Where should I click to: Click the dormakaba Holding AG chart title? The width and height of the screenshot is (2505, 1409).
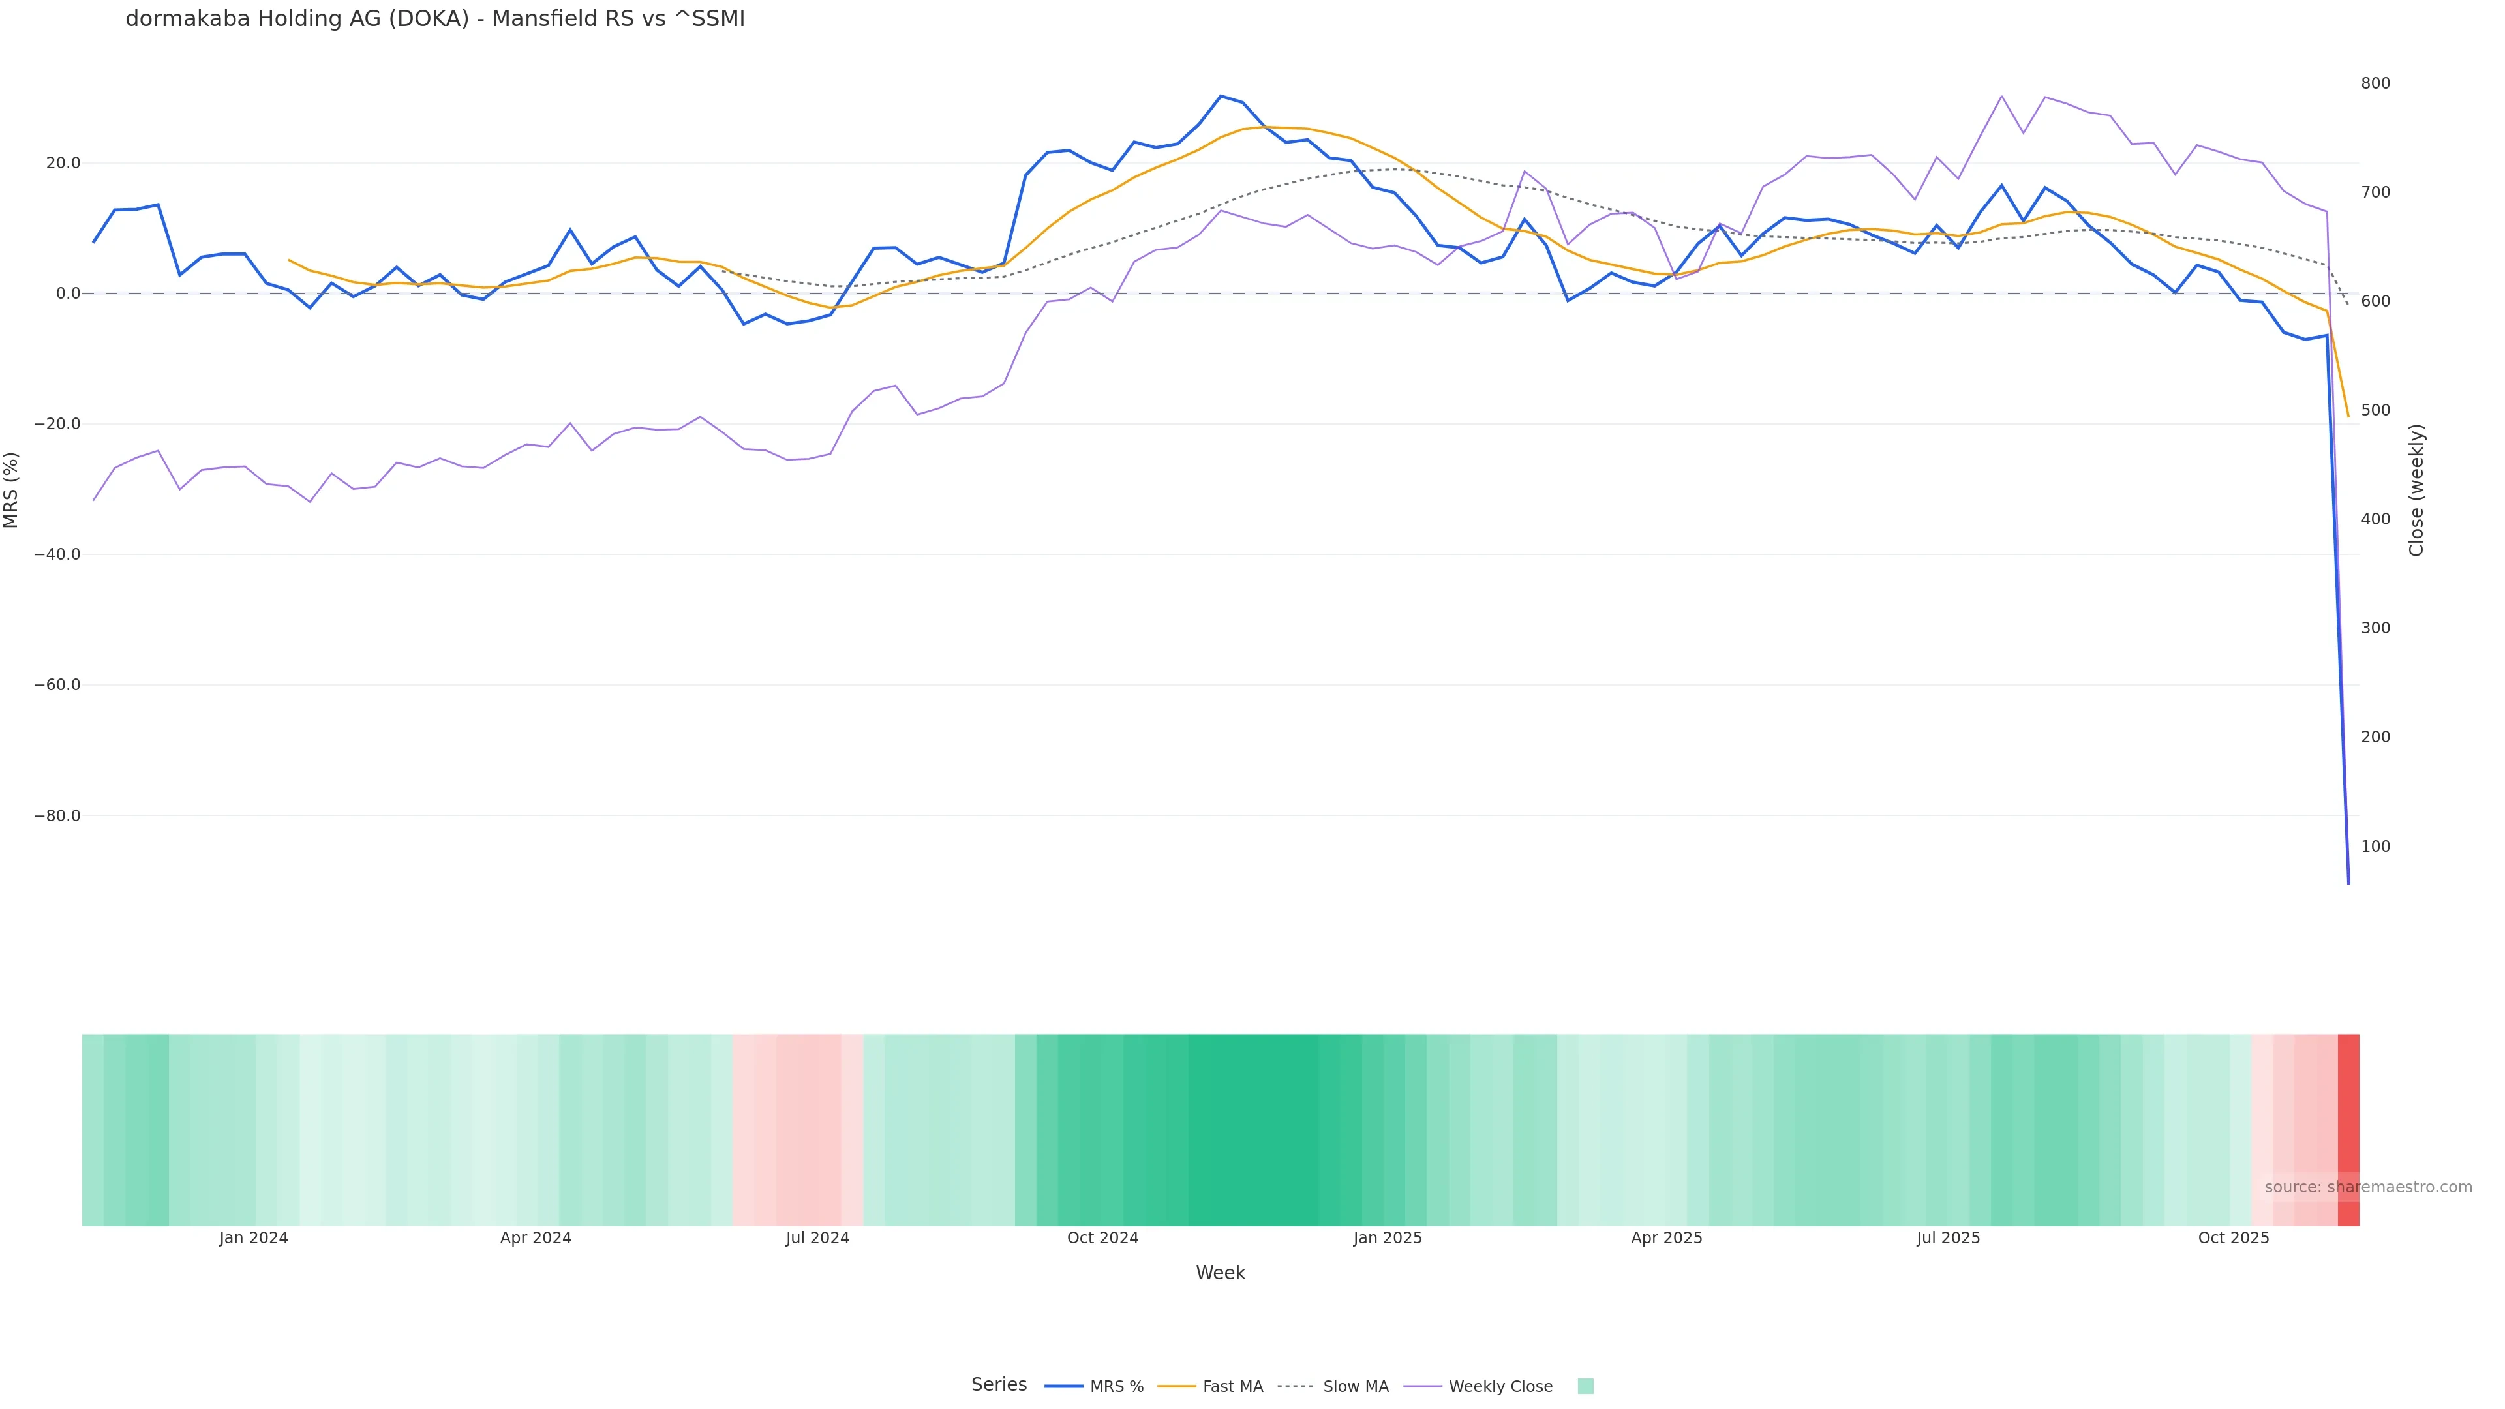pos(434,18)
